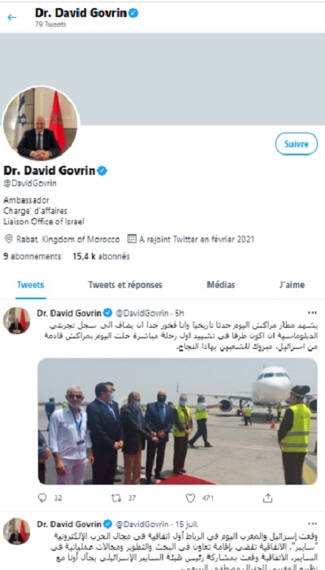Click the reply icon with 32 comments

click(42, 498)
